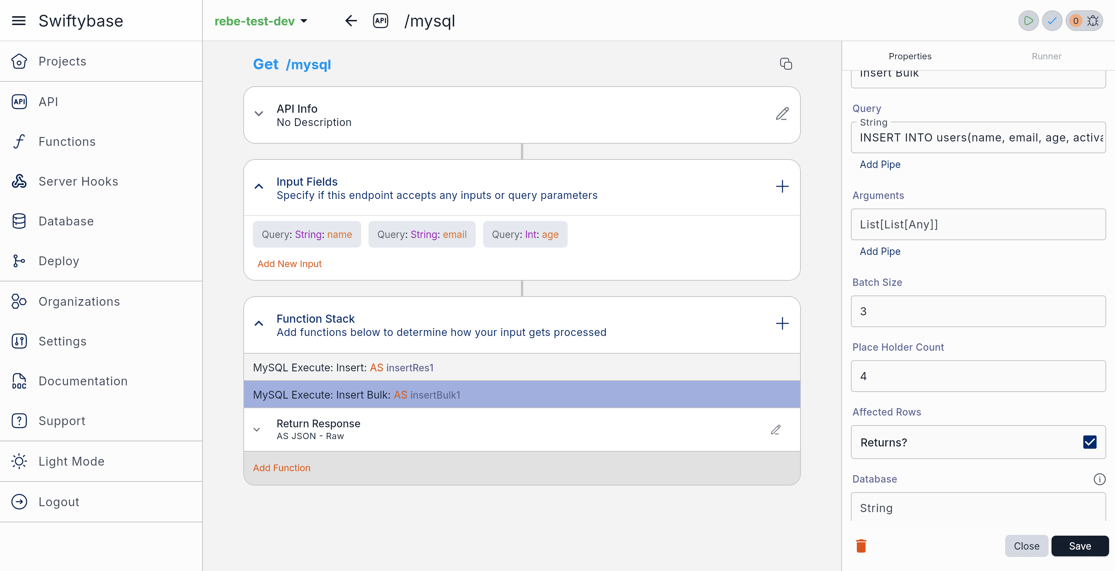Select the Query Int age chip
The image size is (1115, 571).
point(525,234)
